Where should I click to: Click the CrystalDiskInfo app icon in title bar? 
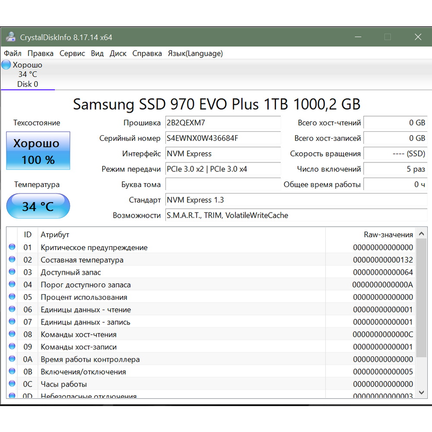coord(10,37)
